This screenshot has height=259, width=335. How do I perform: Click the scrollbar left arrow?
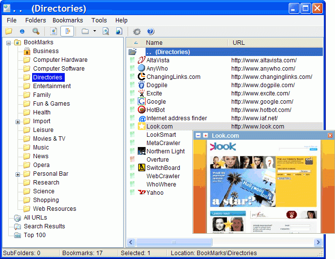tap(131, 242)
